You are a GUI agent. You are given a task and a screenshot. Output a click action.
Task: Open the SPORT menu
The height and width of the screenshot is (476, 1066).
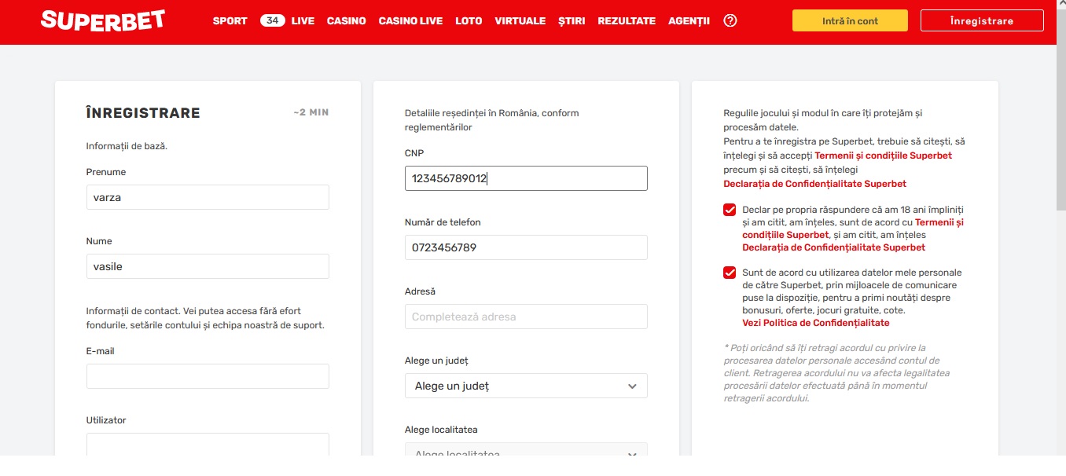(x=230, y=21)
